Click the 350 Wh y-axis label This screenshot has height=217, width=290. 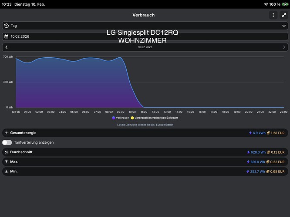click(x=8, y=82)
